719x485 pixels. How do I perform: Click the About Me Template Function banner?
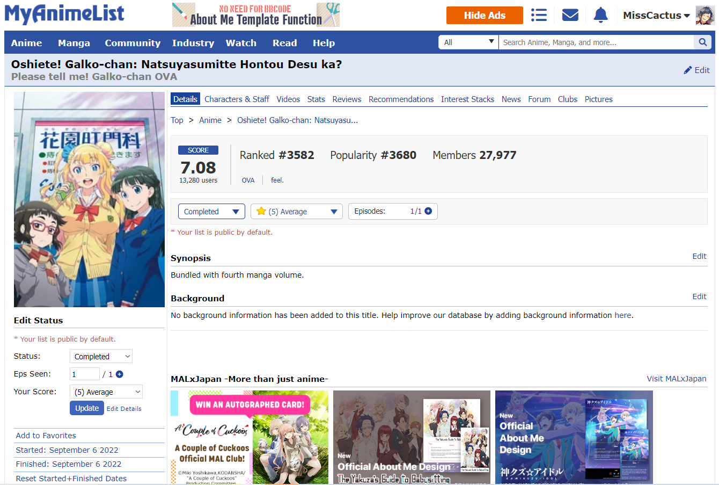pyautogui.click(x=256, y=15)
